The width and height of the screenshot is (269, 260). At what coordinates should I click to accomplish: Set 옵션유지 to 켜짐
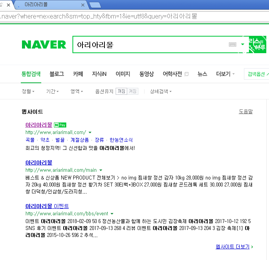(x=133, y=91)
